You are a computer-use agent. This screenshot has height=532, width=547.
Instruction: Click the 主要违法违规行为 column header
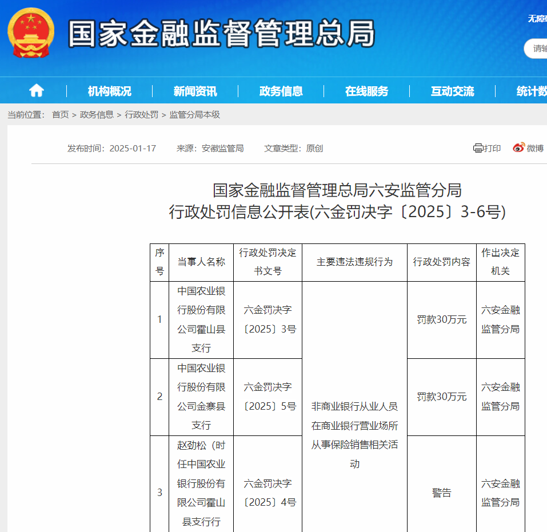pos(354,262)
